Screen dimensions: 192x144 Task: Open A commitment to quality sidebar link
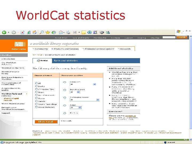[11, 89]
